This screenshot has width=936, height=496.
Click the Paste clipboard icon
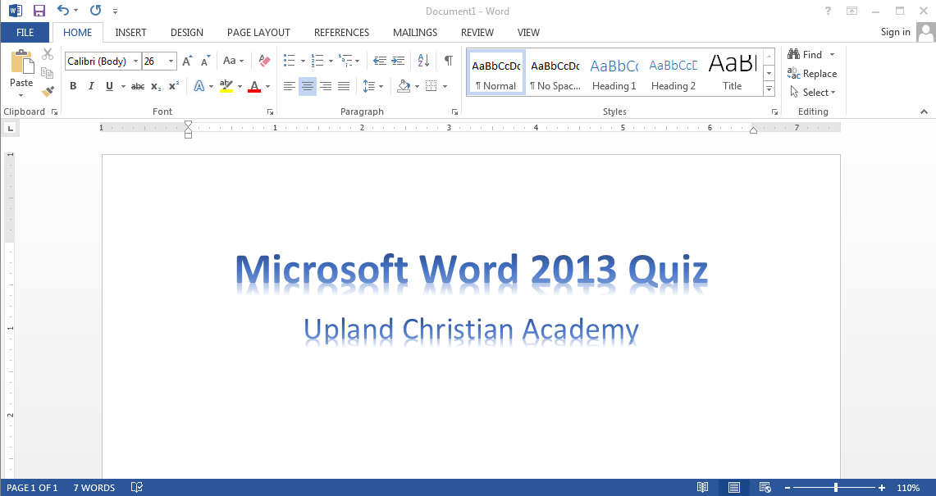[x=21, y=61]
